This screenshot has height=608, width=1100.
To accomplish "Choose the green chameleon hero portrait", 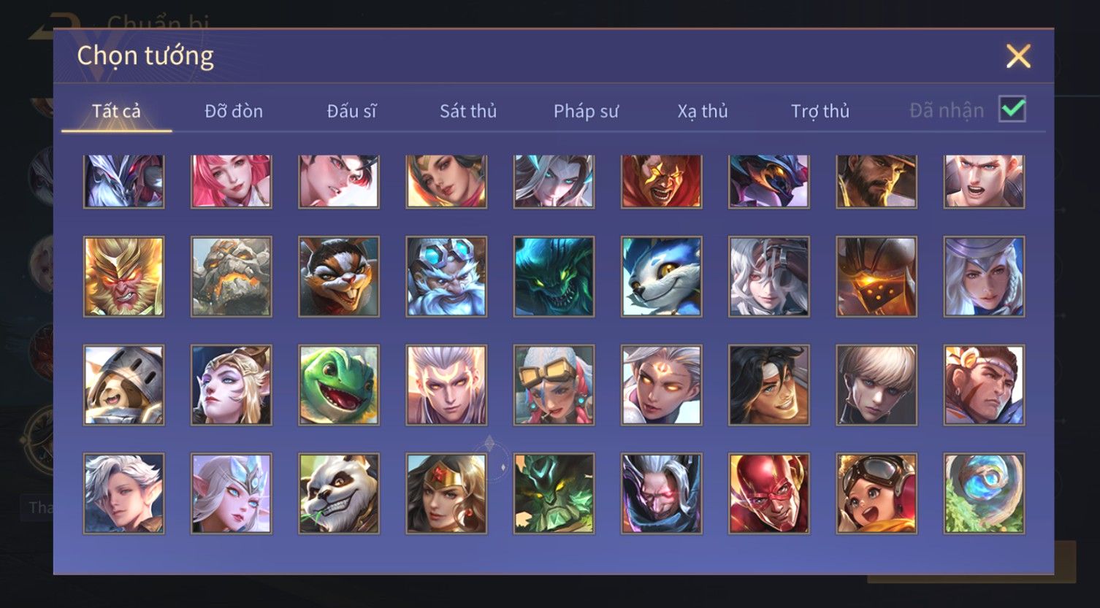I will click(339, 385).
